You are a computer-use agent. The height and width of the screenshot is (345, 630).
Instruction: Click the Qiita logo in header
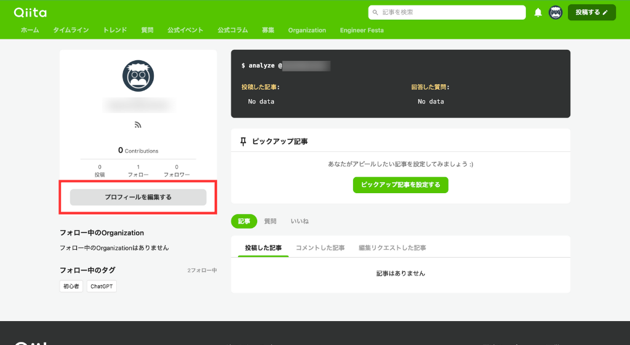30,12
